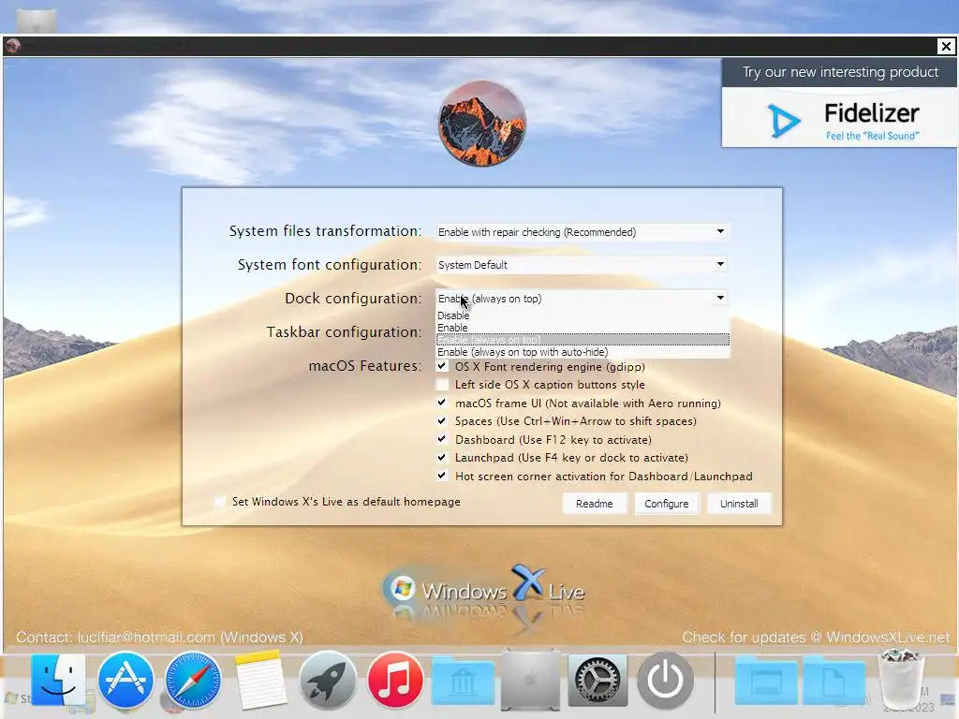
Task: Launch App Store dock icon
Action: tap(125, 680)
